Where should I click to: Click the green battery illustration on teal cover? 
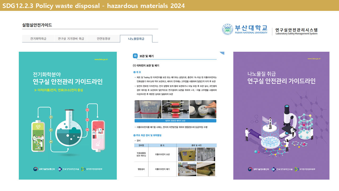(x=38, y=135)
